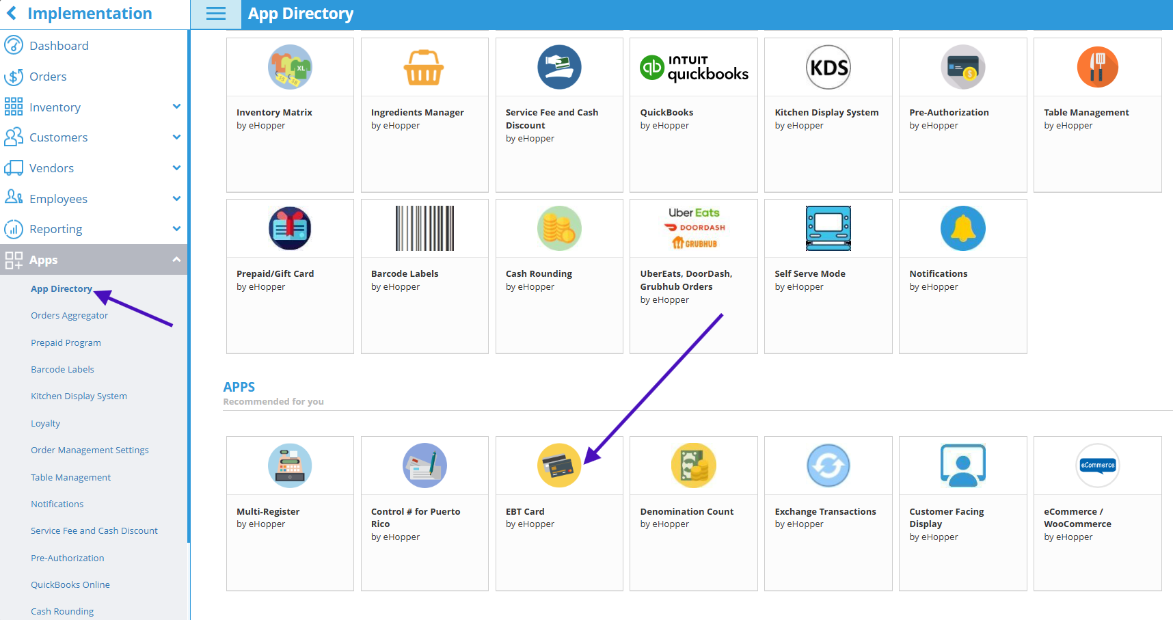Click the Barcode Labels app icon
1173x620 pixels.
point(424,228)
